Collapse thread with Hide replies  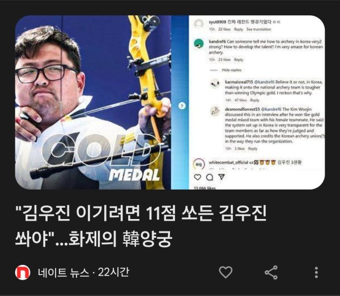pyautogui.click(x=232, y=70)
